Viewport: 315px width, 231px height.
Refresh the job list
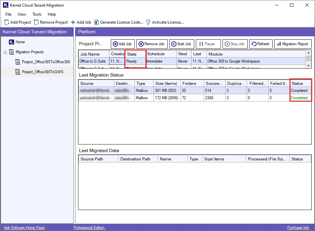coord(260,44)
